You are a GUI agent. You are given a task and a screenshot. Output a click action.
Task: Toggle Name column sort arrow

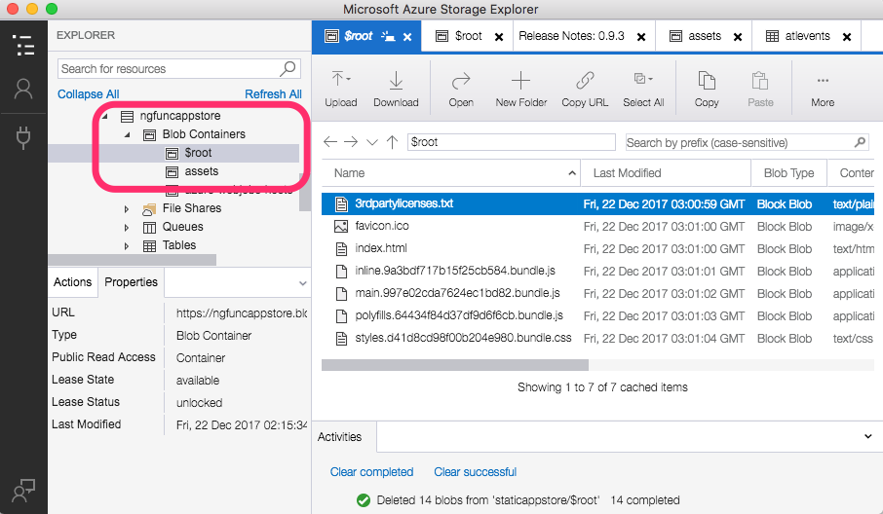point(572,172)
